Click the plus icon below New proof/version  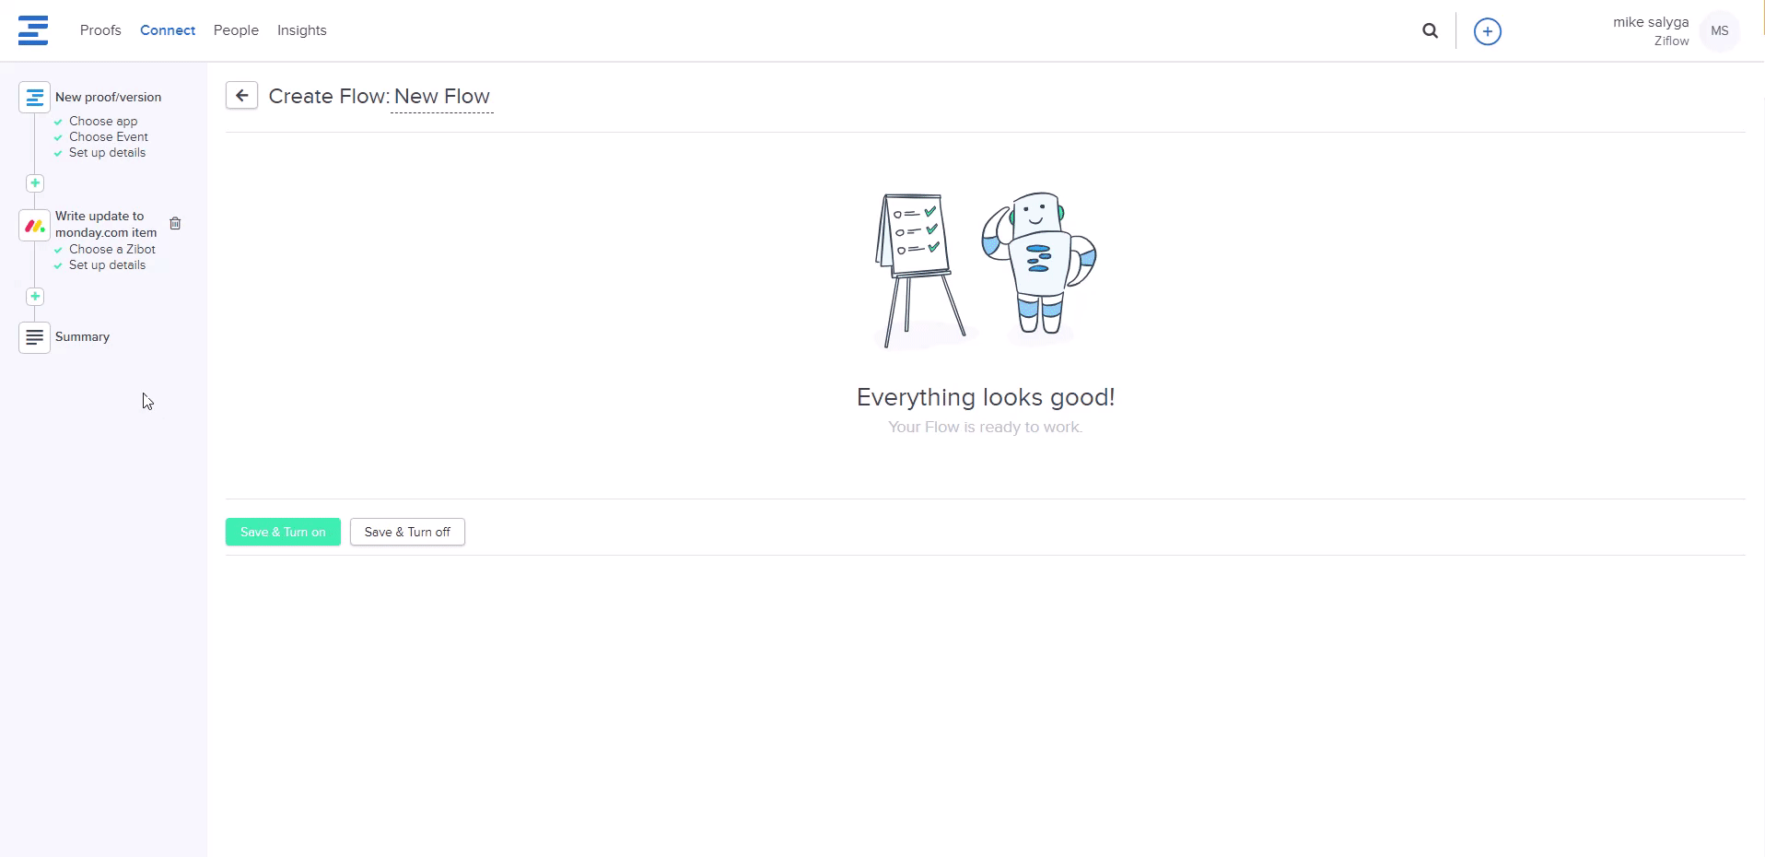click(x=35, y=182)
